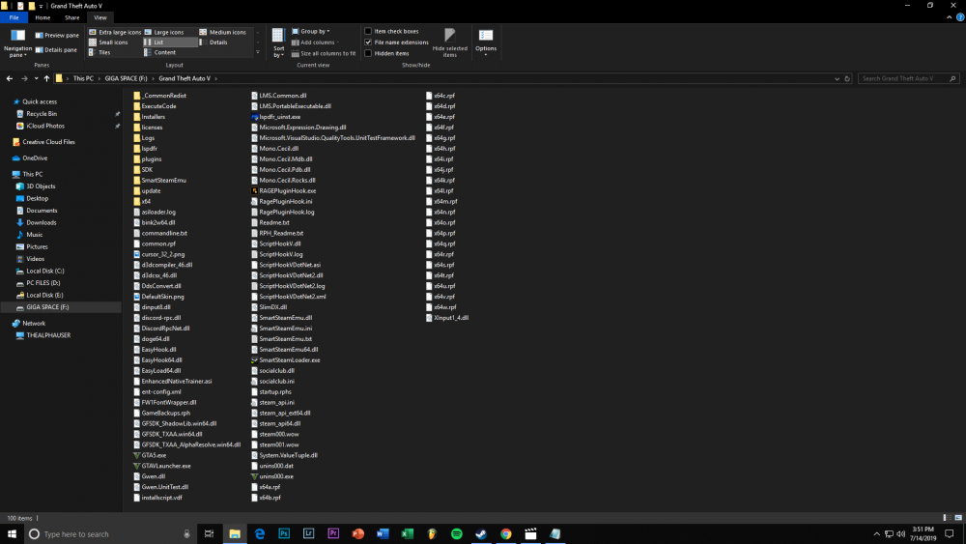Toggle the Details pane
This screenshot has height=544, width=966.
click(56, 50)
